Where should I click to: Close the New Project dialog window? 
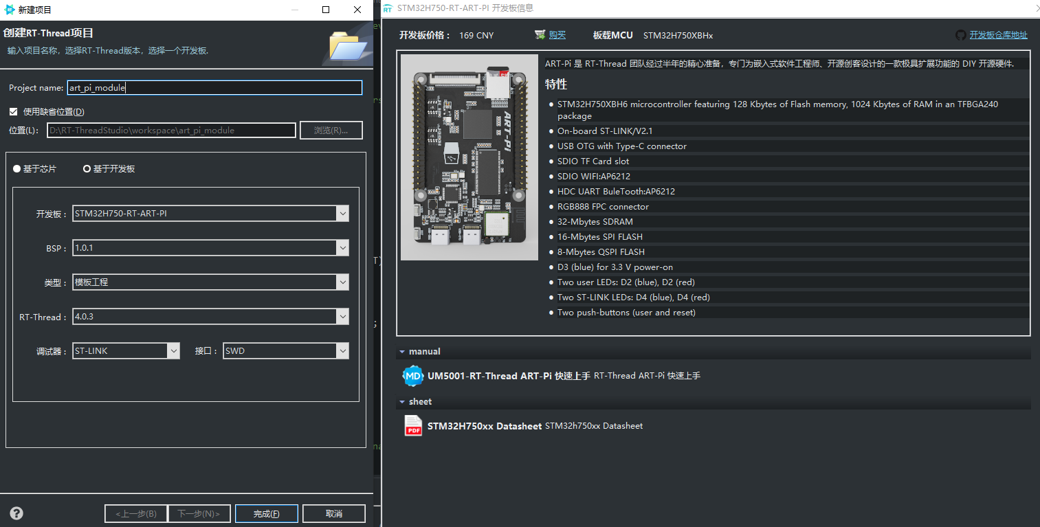pos(357,10)
